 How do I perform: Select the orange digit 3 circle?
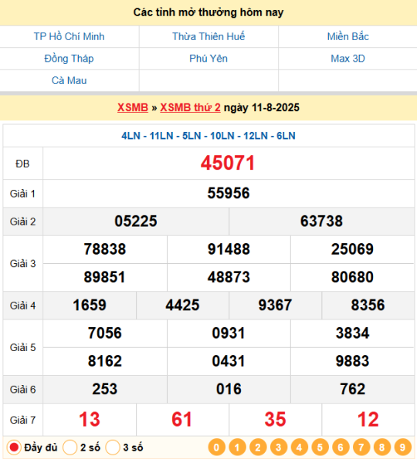[x=279, y=448]
